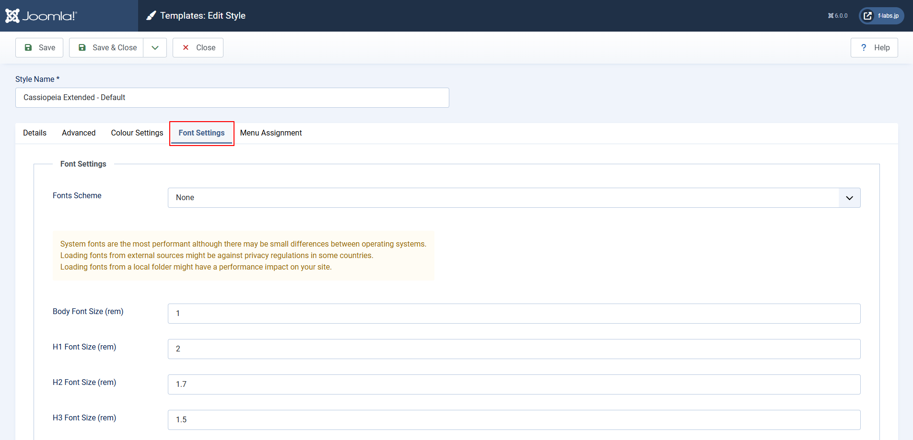Click the red X icon on Close

(x=186, y=47)
